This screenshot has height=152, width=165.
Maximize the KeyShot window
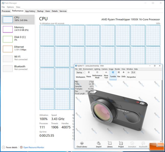pos(155,66)
